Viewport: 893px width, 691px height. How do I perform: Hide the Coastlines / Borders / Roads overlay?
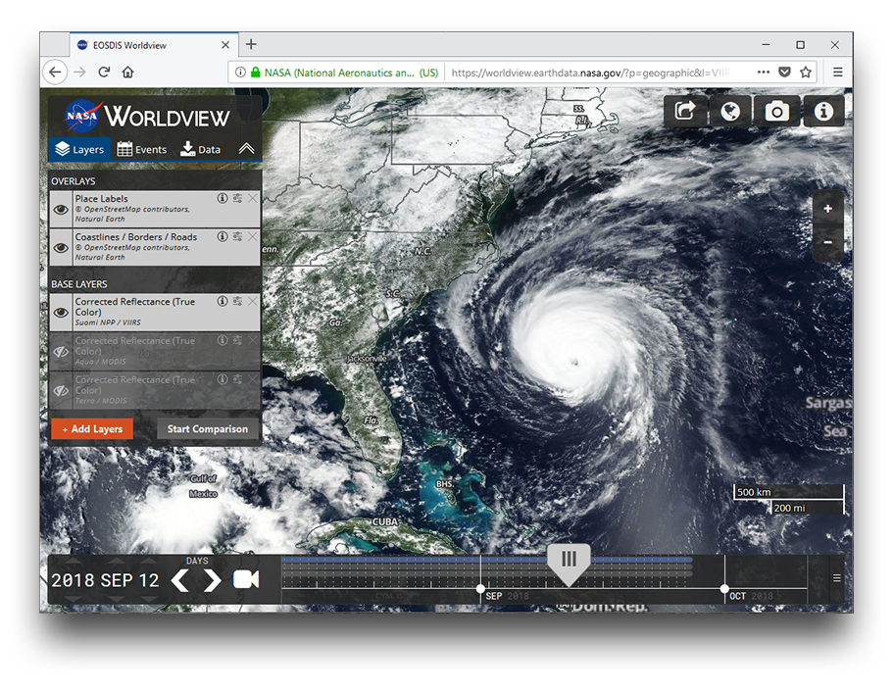coord(61,248)
